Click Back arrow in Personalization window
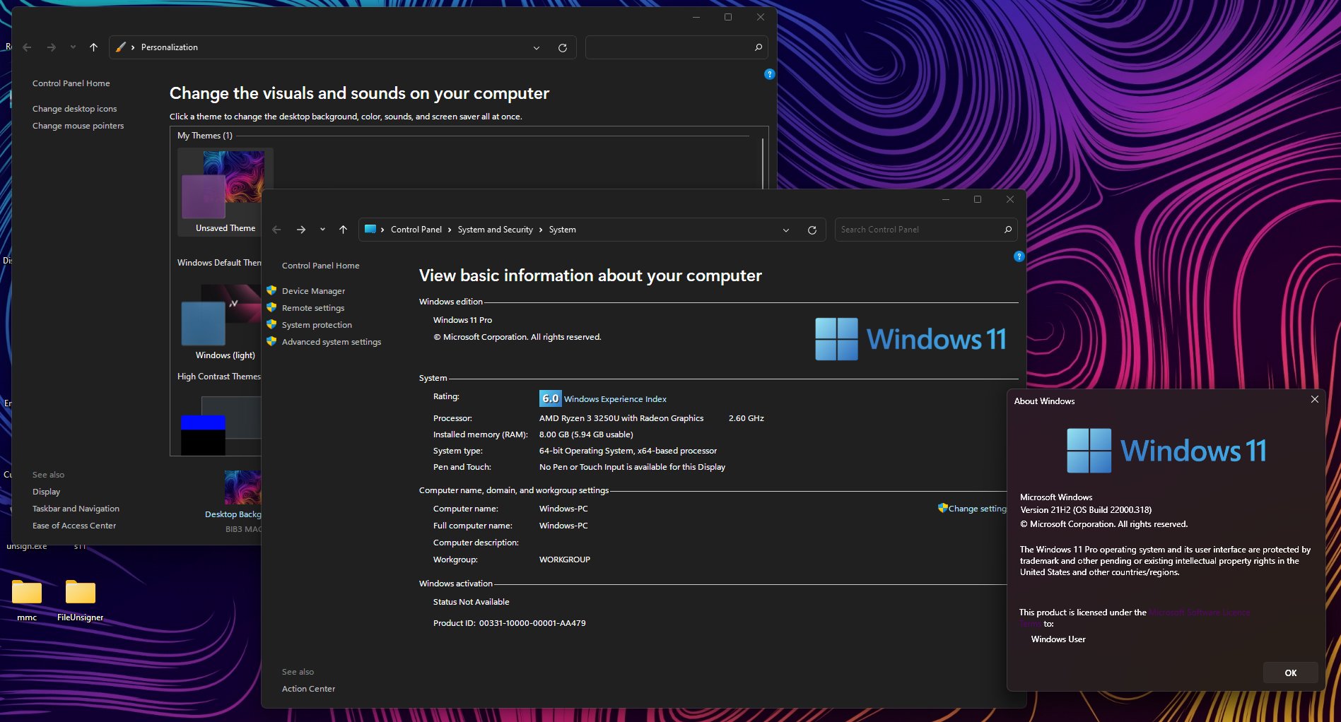 pos(28,47)
